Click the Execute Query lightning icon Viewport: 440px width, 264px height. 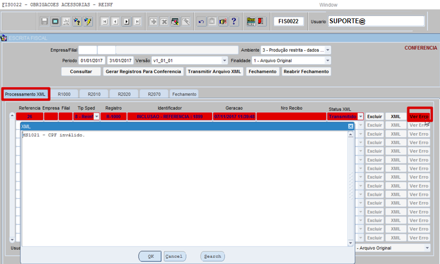click(x=88, y=21)
